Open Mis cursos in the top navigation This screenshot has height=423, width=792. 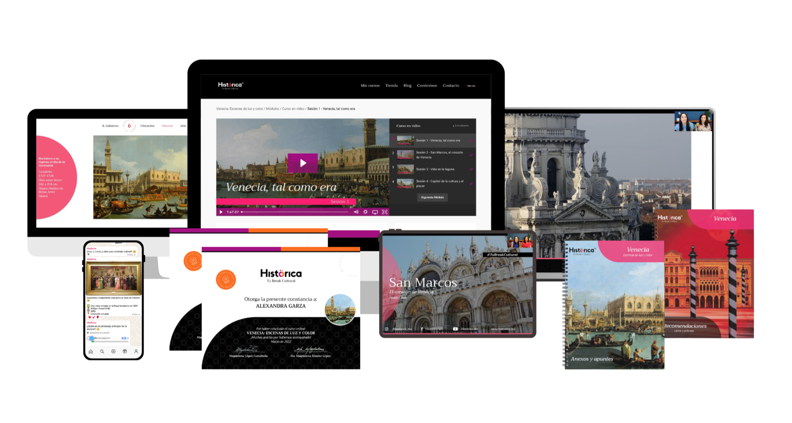tap(370, 86)
